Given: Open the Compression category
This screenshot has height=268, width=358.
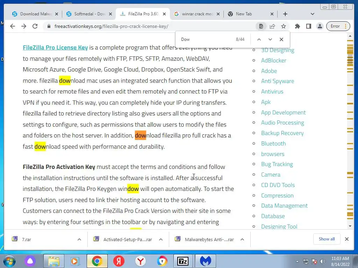Looking at the screenshot, I should 277,195.
